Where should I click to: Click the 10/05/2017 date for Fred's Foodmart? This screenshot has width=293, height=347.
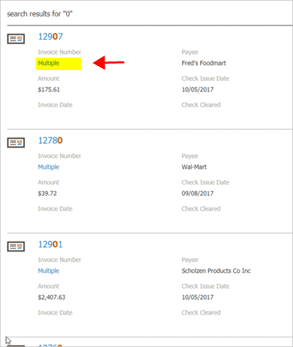[197, 89]
